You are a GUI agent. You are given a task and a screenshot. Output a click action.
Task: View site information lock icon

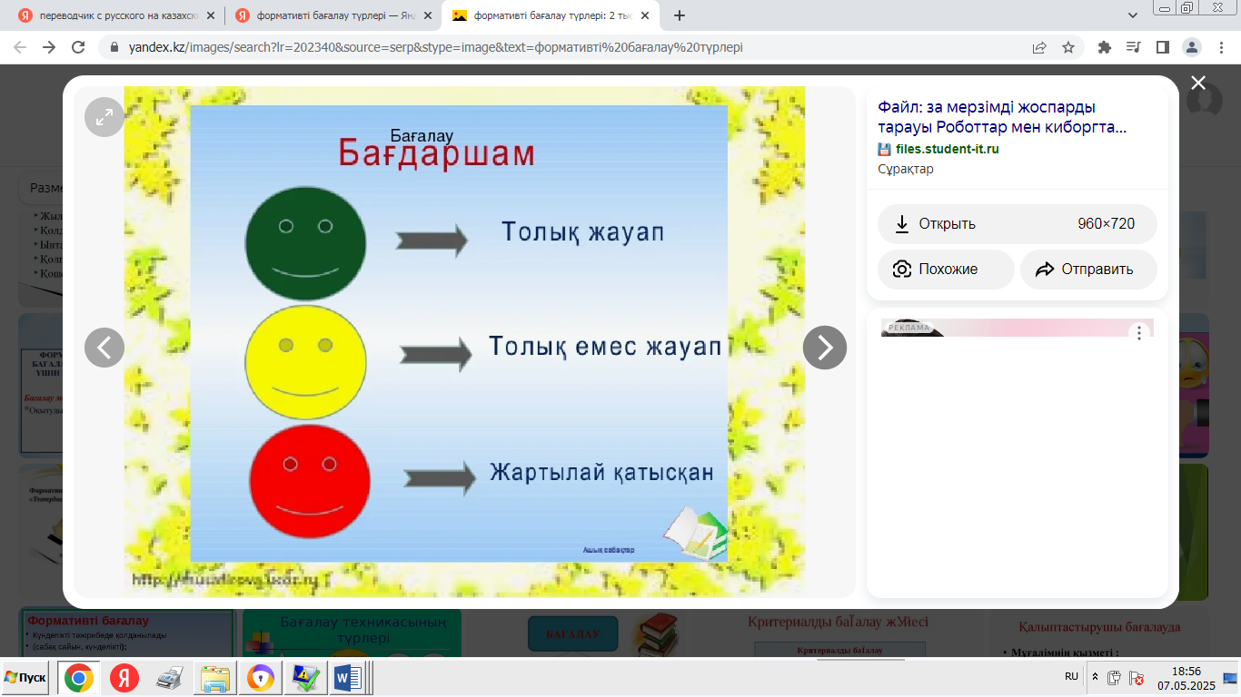click(x=114, y=47)
